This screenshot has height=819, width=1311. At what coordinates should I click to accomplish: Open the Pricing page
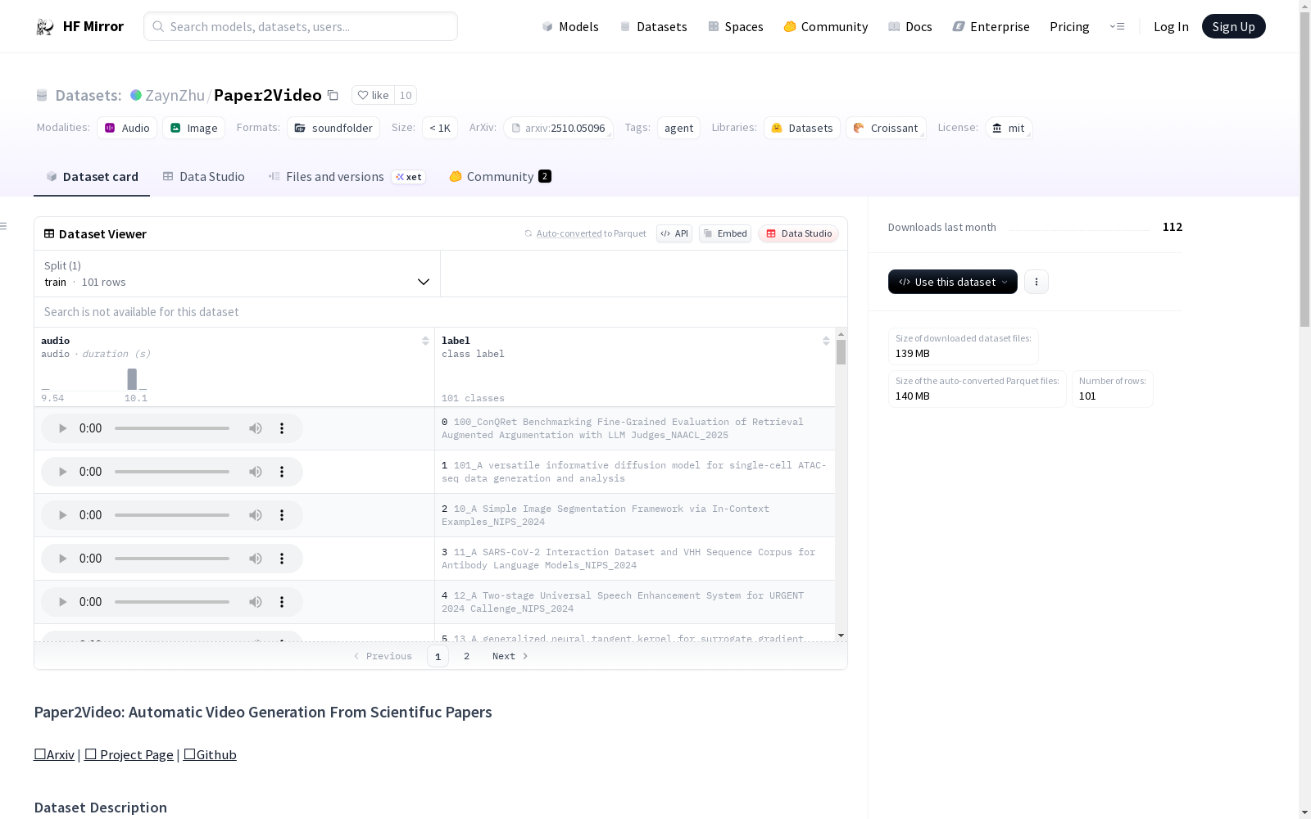coord(1069,26)
